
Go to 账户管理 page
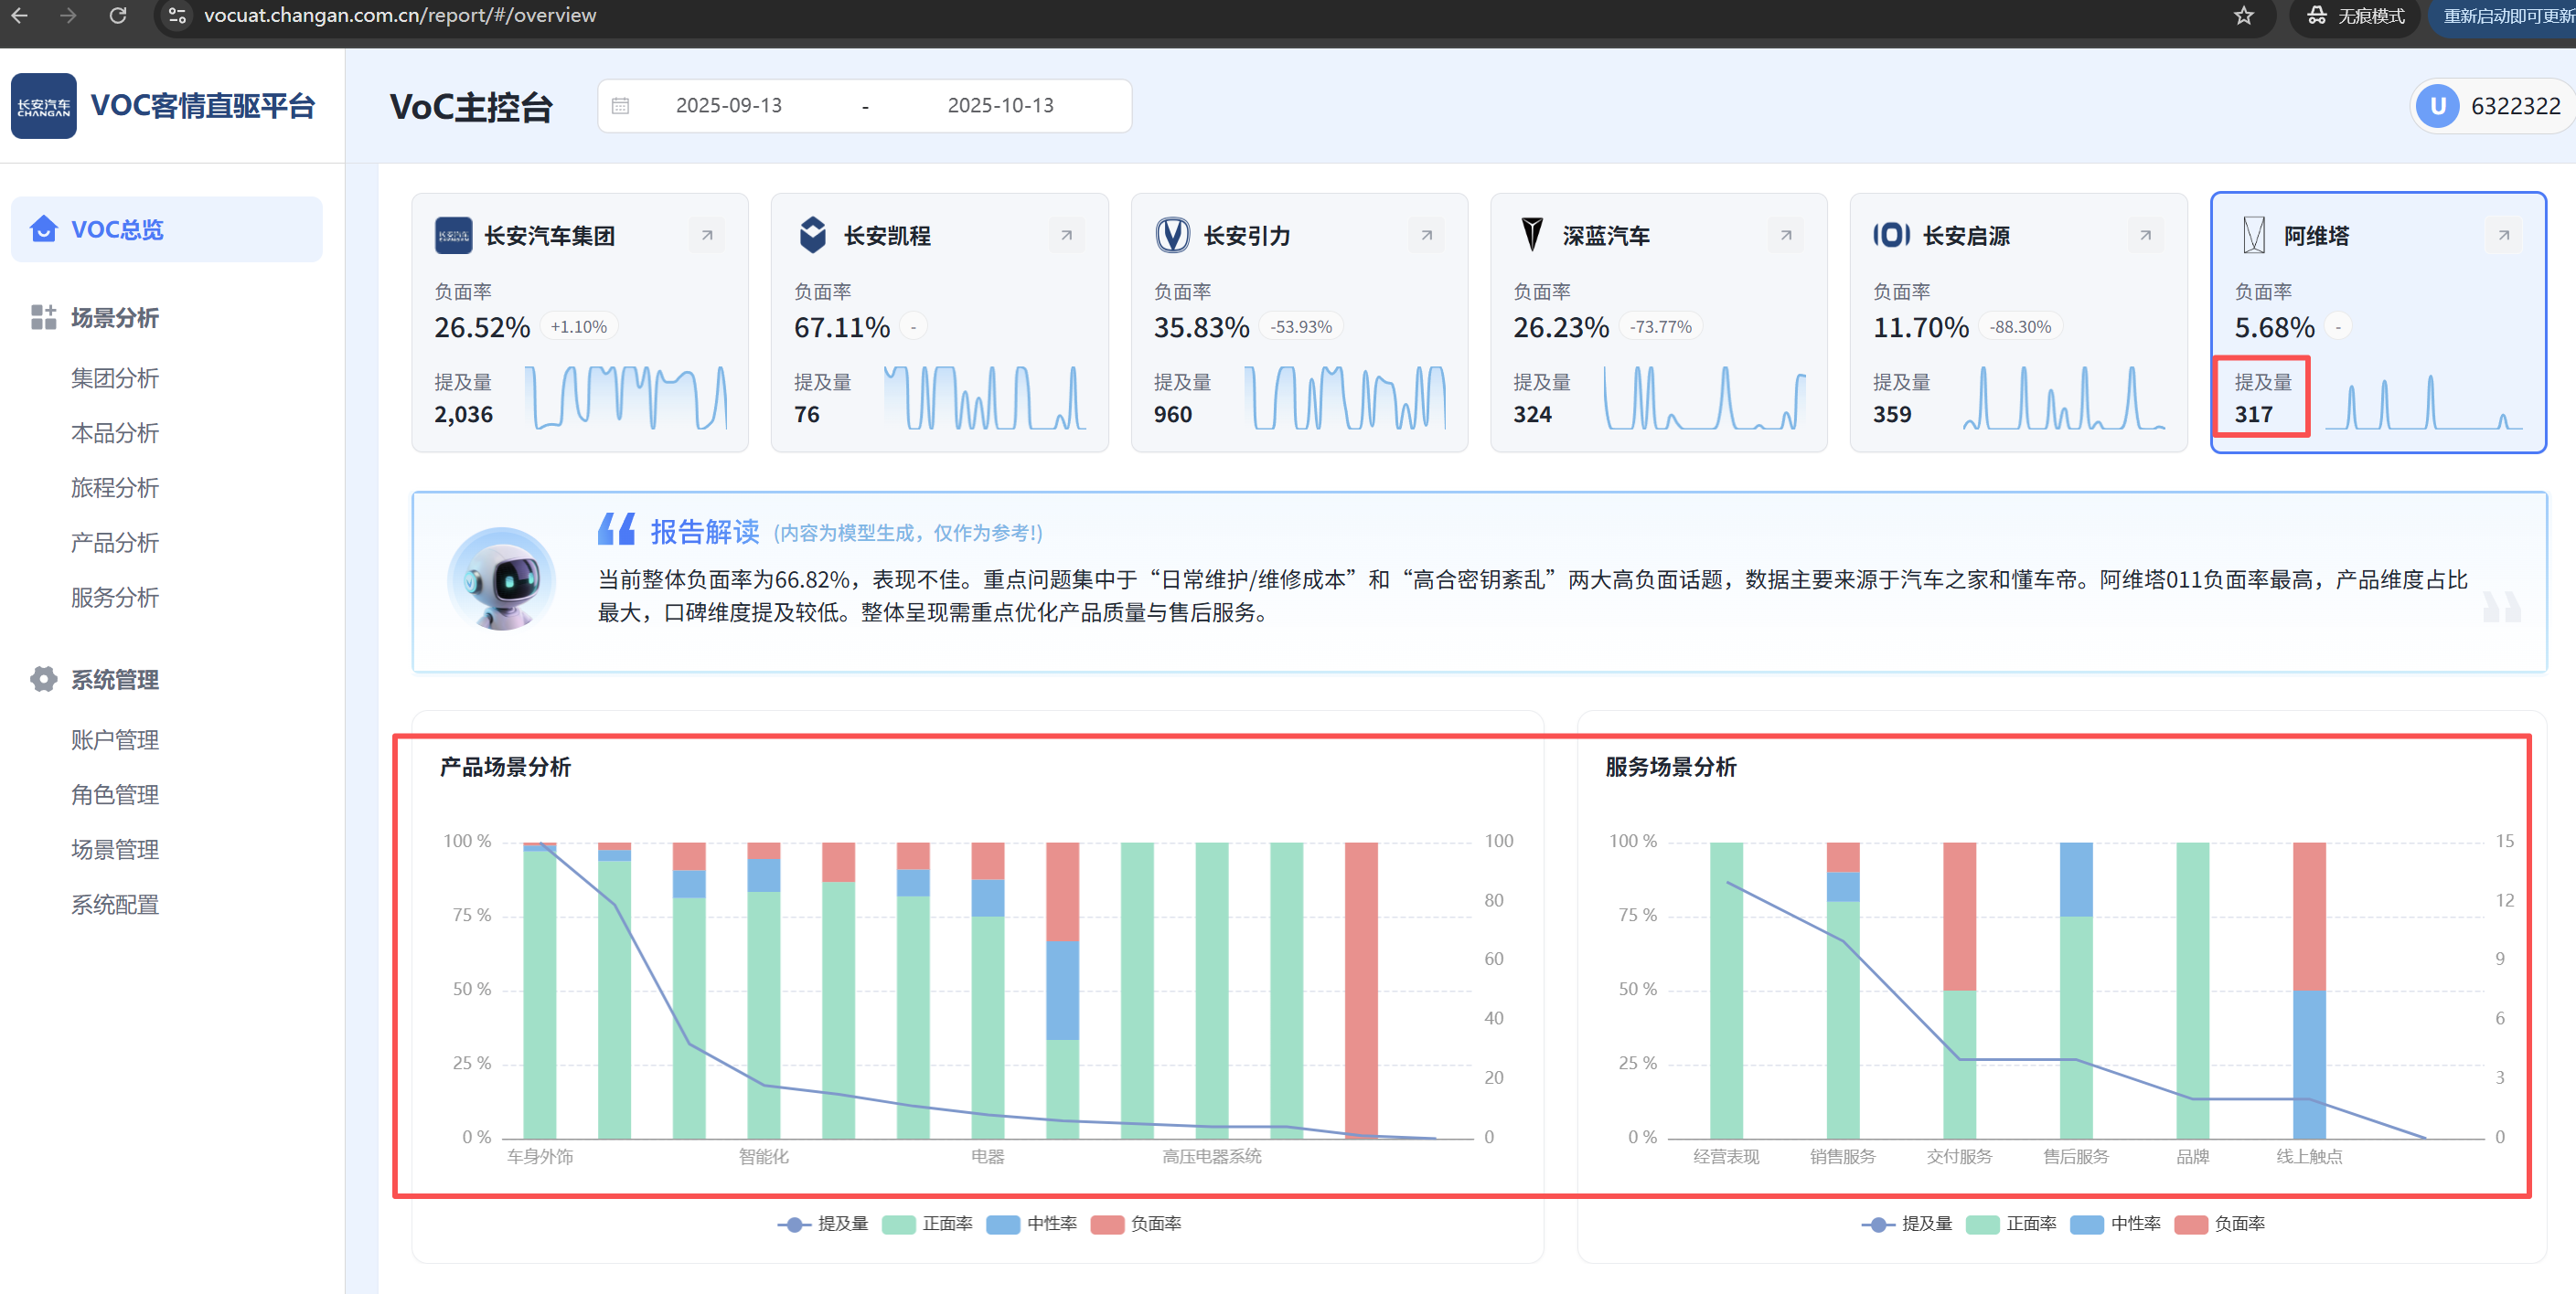[114, 740]
